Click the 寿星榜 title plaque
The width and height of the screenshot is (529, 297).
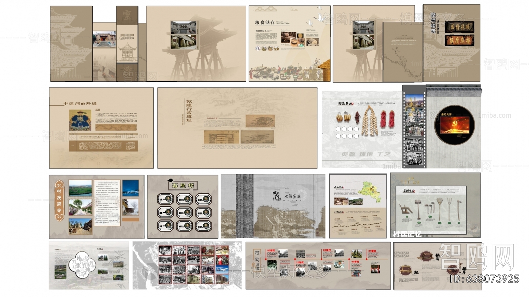coord(183,185)
